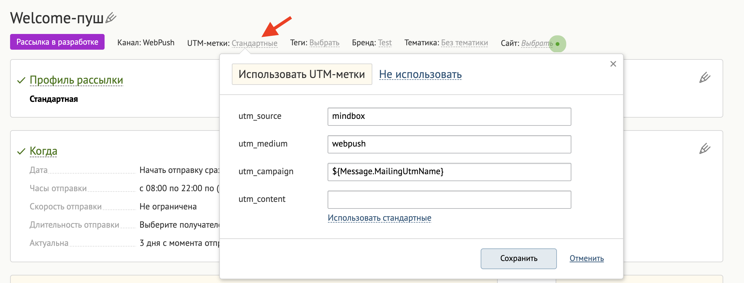Click the Сохранить button
Viewport: 744px width, 283px height.
pyautogui.click(x=518, y=258)
